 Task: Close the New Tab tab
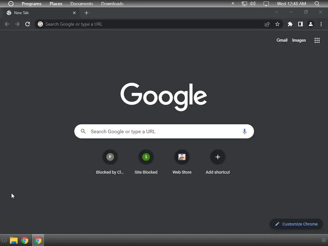74,13
